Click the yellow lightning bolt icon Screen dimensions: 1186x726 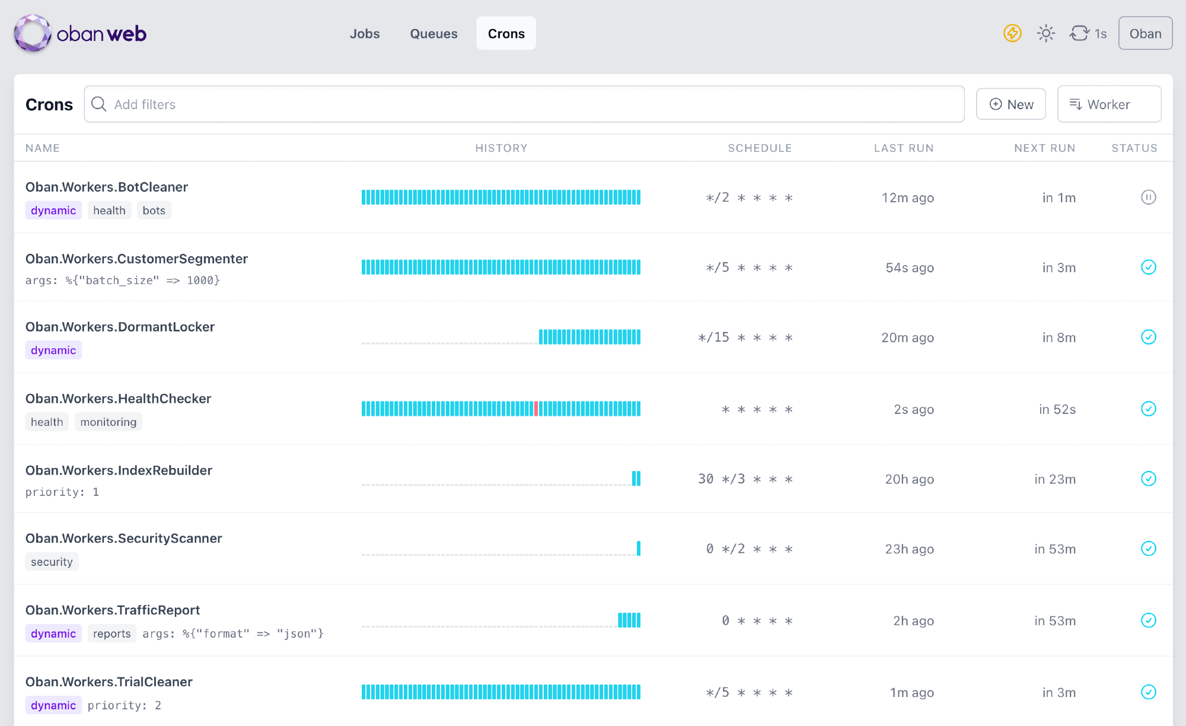(1012, 33)
